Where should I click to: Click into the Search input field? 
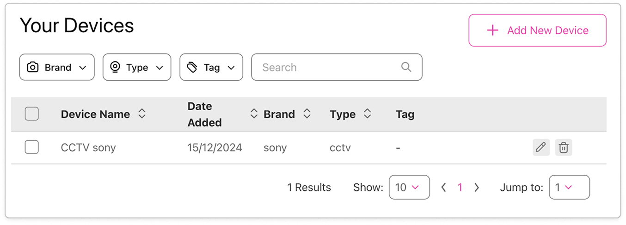coord(324,67)
